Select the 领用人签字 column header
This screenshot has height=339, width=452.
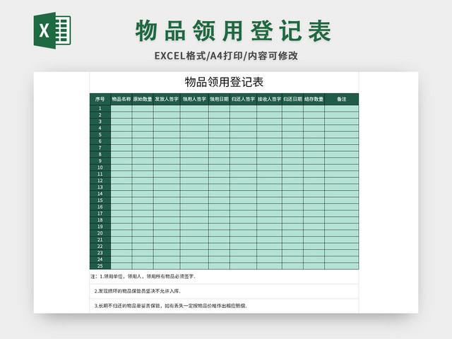pyautogui.click(x=194, y=99)
